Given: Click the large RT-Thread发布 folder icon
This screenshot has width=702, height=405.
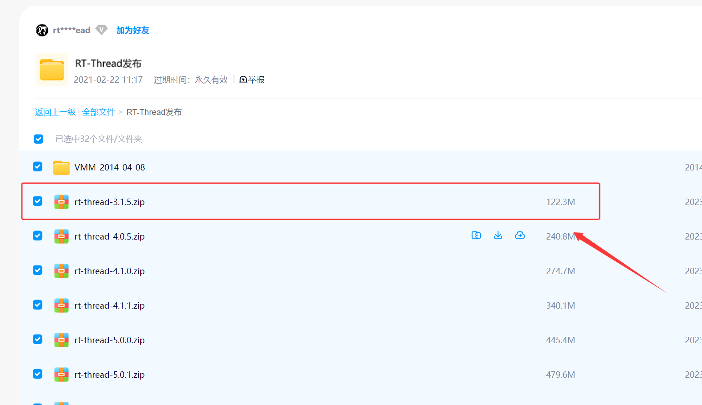Looking at the screenshot, I should coord(52,70).
